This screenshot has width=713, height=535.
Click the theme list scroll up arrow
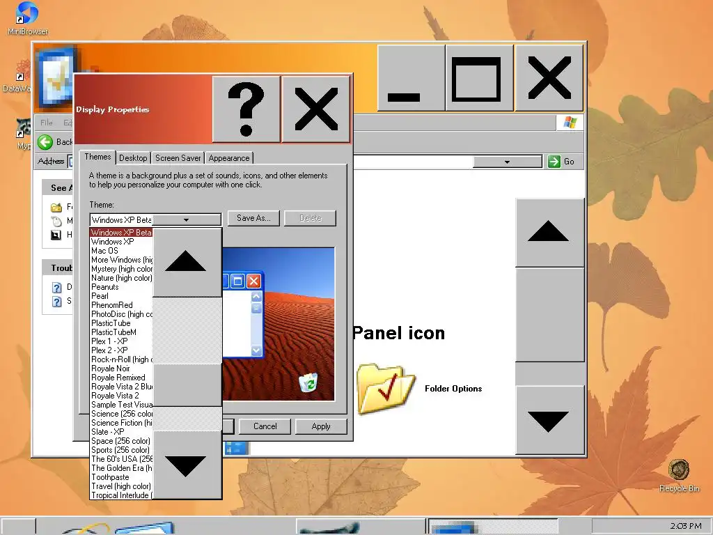(x=187, y=263)
